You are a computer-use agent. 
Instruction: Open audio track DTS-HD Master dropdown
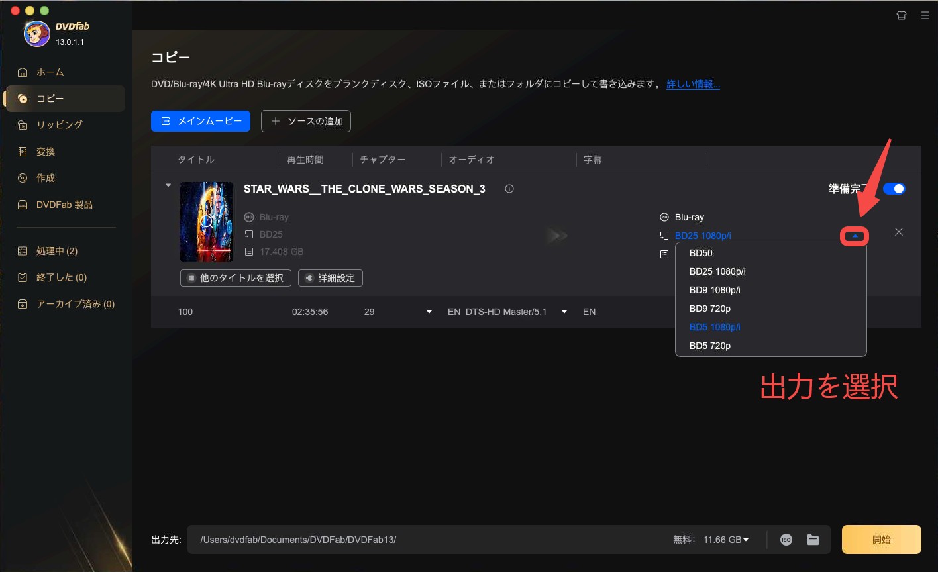tap(564, 312)
